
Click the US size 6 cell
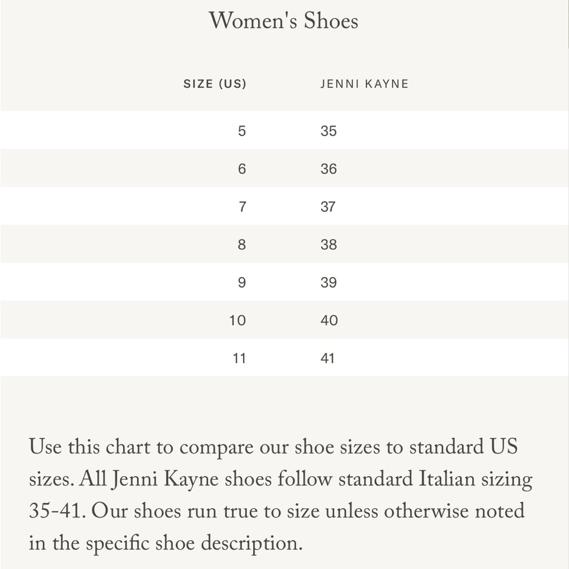click(242, 169)
